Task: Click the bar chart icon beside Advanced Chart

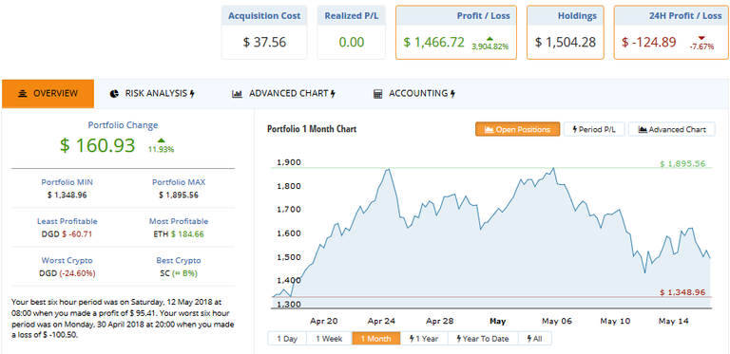Action: click(x=237, y=94)
